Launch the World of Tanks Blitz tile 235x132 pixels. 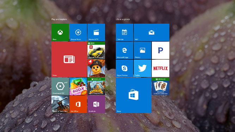60,104
